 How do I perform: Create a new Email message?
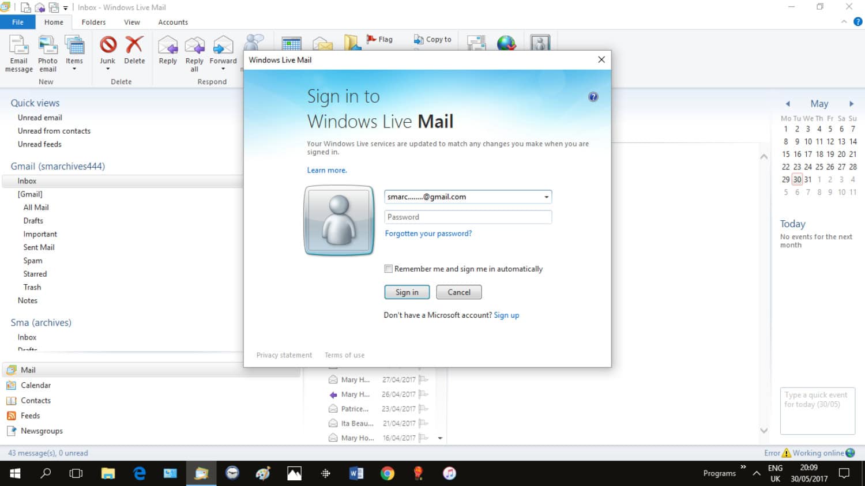coord(18,53)
